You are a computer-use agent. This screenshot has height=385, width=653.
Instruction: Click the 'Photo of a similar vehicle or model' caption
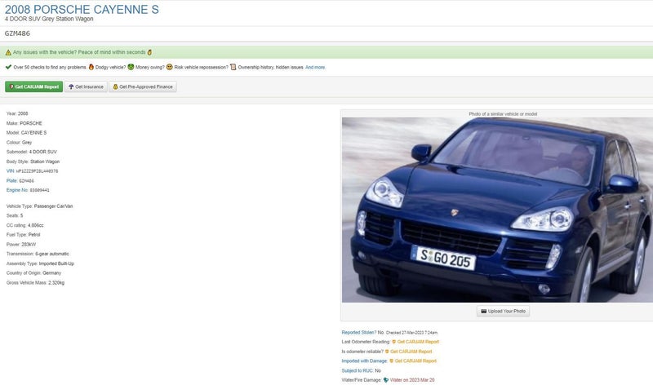tap(503, 113)
